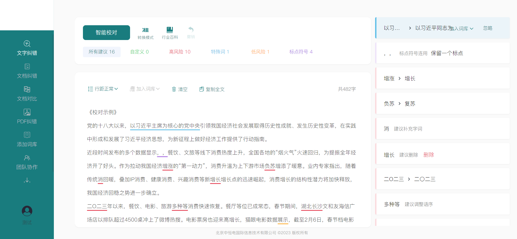Select the 增涨 › 增长 suggestion card
517x239 pixels.
click(442, 78)
